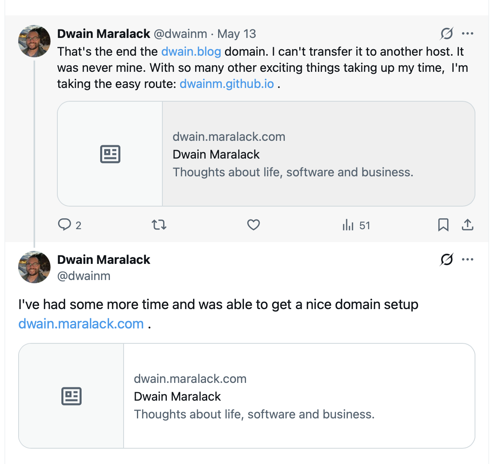Open Dwain's avatar on the first tweet

pos(34,41)
